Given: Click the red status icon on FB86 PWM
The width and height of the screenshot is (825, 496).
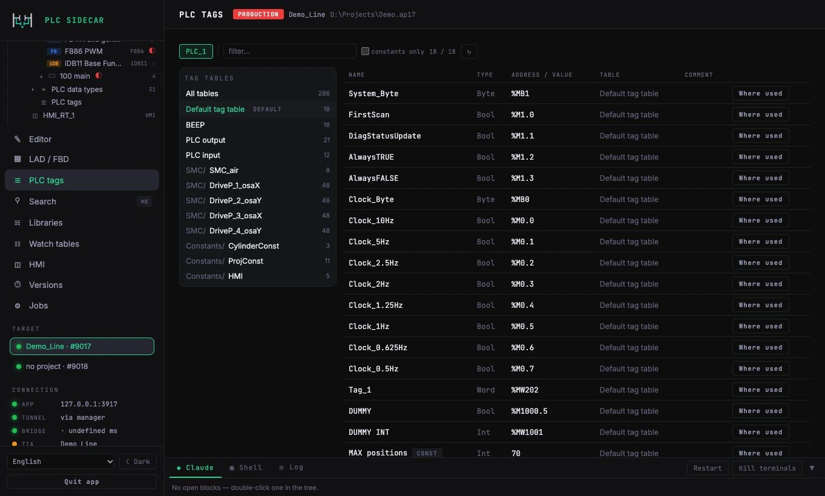Looking at the screenshot, I should [x=152, y=51].
